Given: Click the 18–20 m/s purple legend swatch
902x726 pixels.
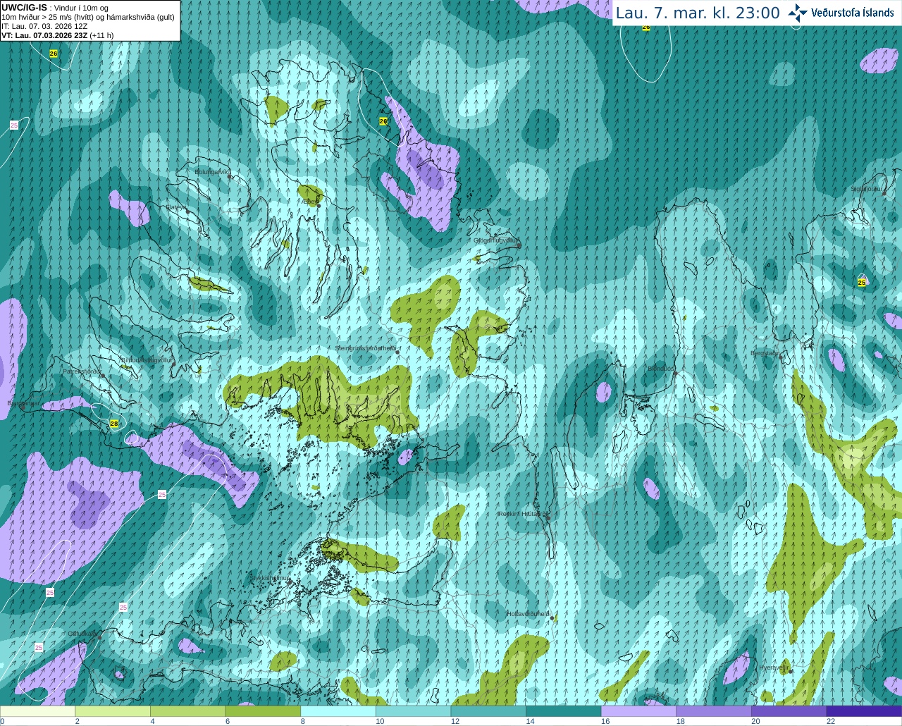Looking at the screenshot, I should [x=714, y=711].
